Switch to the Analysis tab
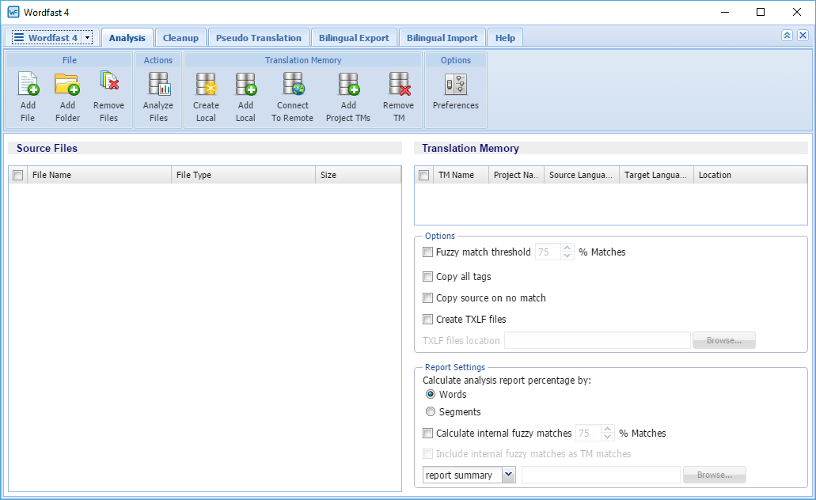 [127, 38]
